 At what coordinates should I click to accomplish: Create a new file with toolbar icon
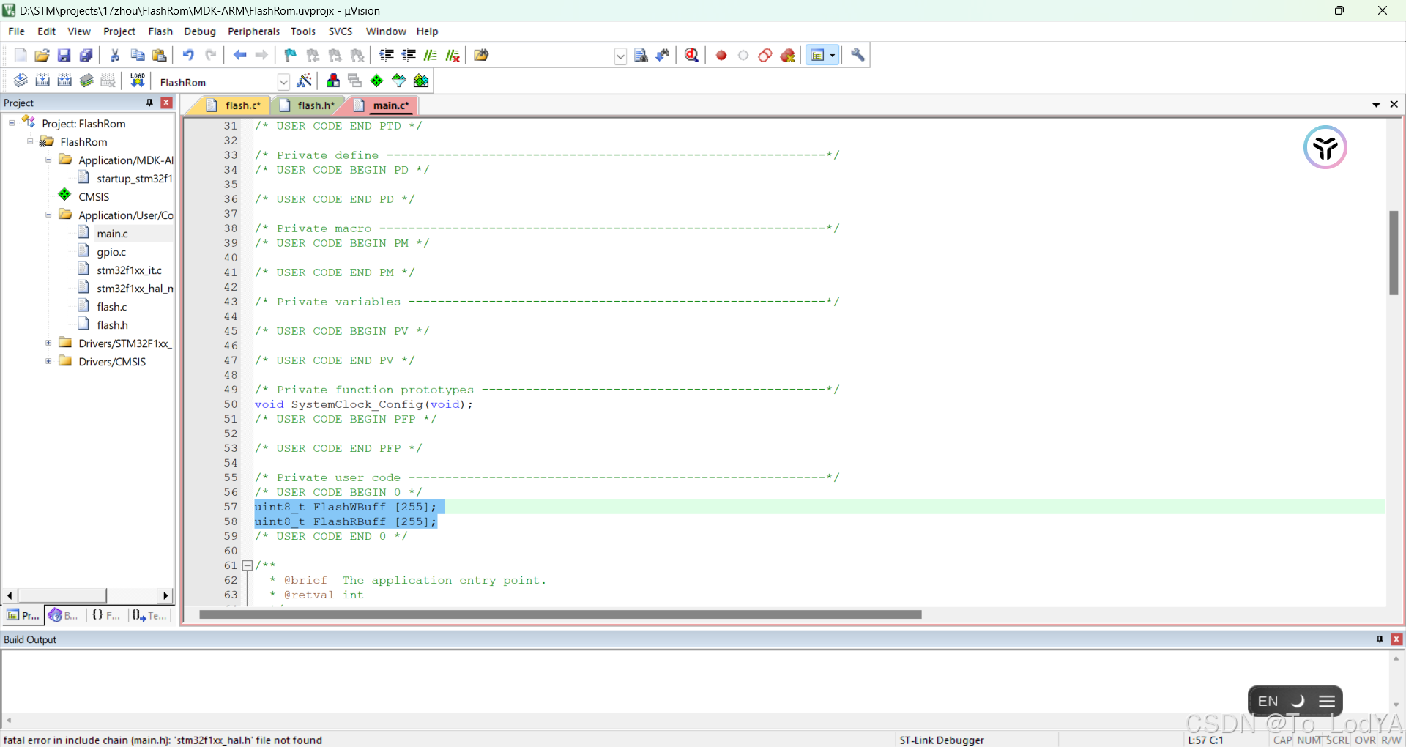[21, 55]
